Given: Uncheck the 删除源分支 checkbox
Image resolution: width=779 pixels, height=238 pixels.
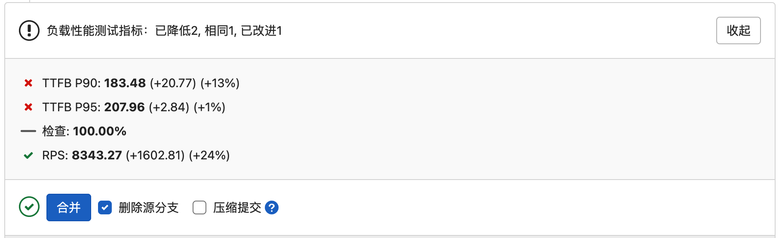Looking at the screenshot, I should pyautogui.click(x=105, y=207).
